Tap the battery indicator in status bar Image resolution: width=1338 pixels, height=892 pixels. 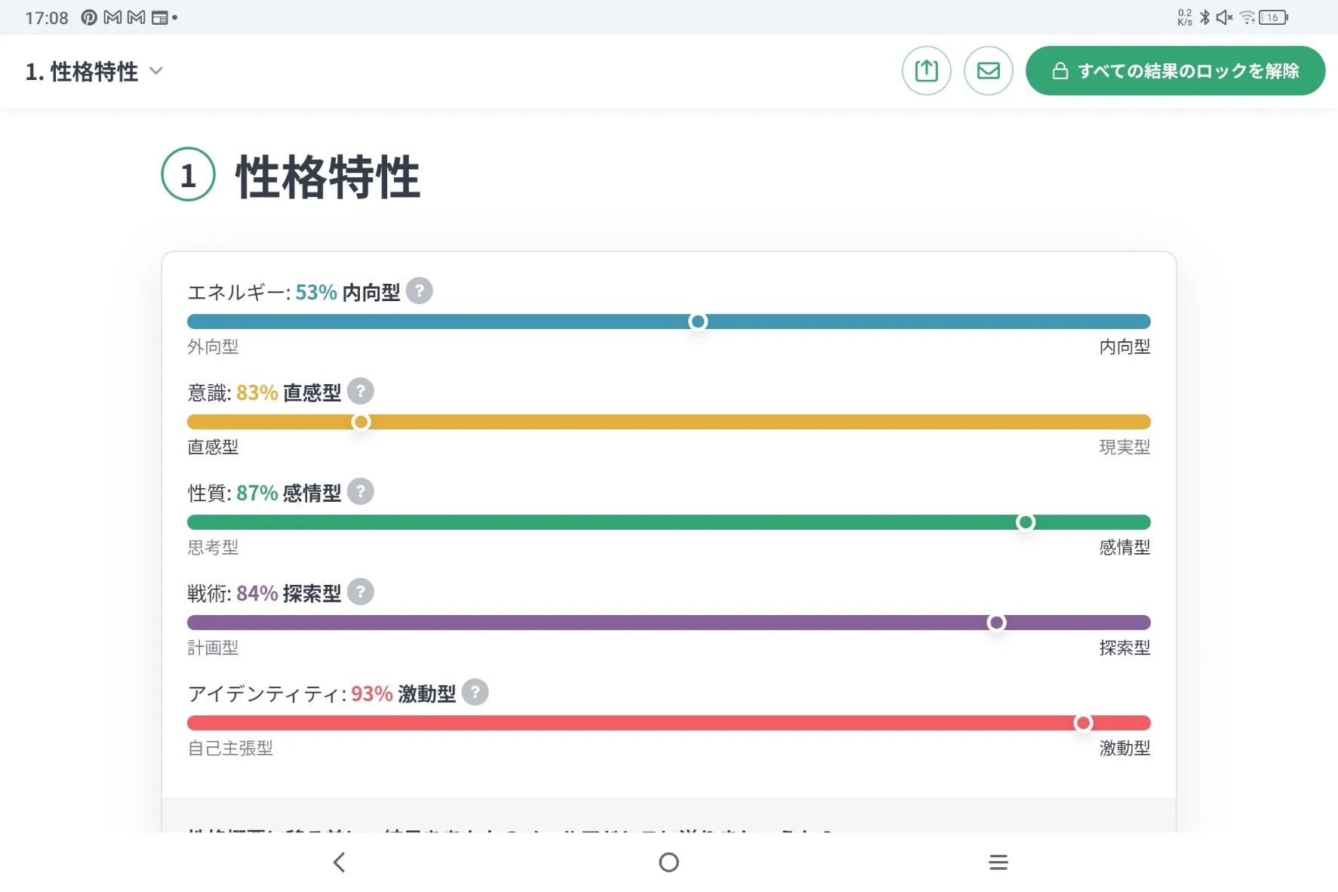tap(1273, 17)
